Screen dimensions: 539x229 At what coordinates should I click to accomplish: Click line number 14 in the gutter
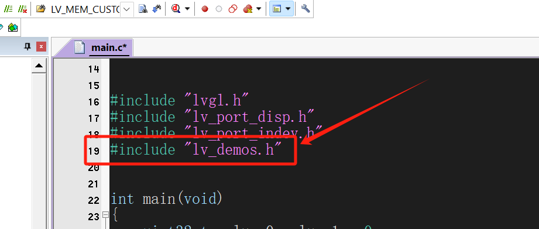(94, 69)
